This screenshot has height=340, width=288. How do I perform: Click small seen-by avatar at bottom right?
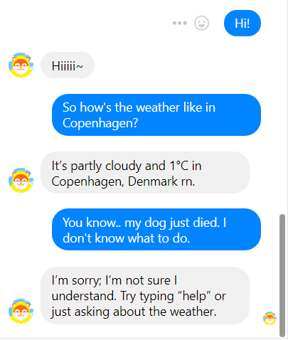(270, 318)
